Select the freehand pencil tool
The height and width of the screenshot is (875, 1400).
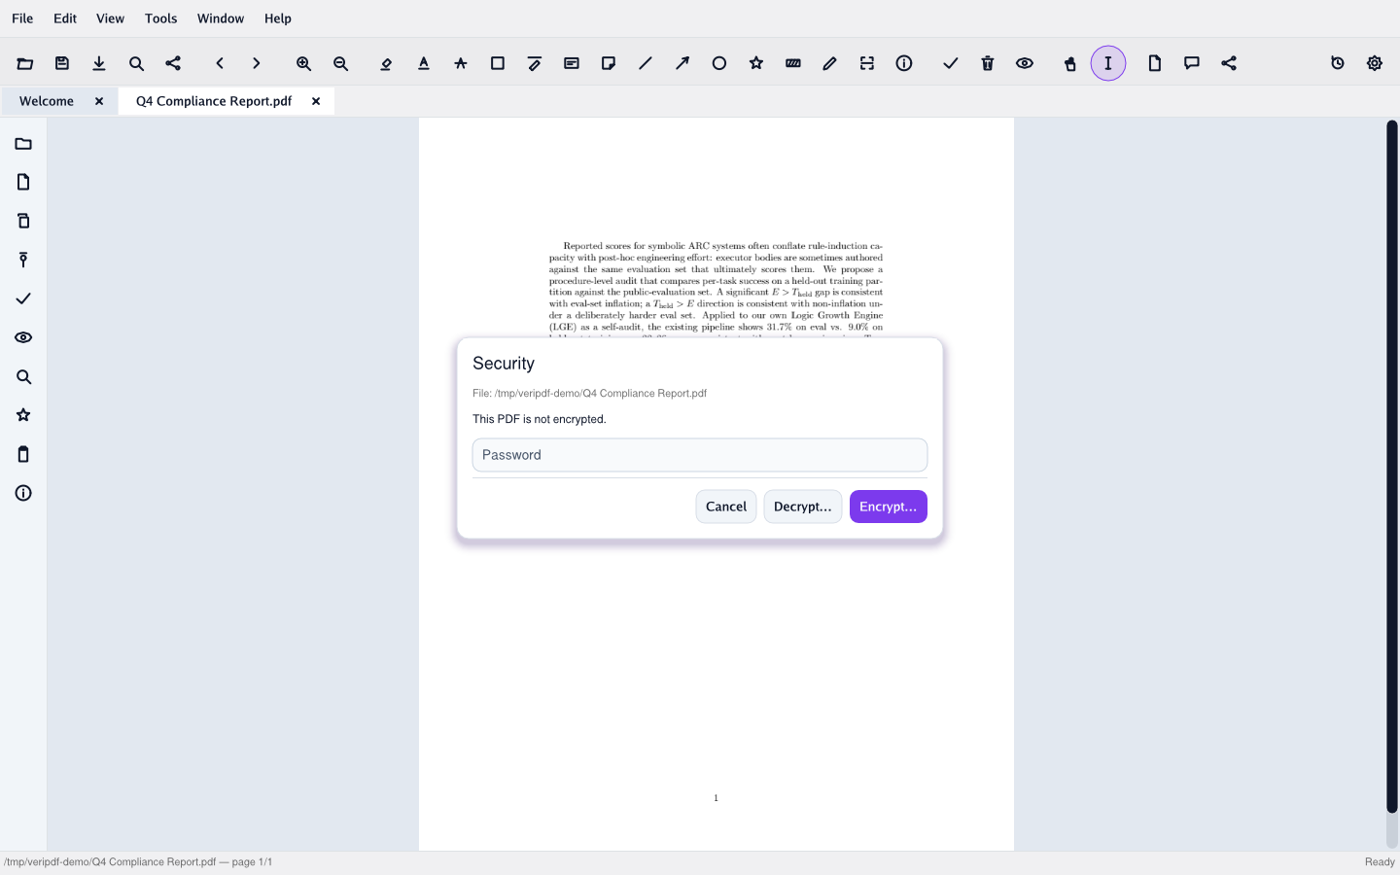point(830,63)
